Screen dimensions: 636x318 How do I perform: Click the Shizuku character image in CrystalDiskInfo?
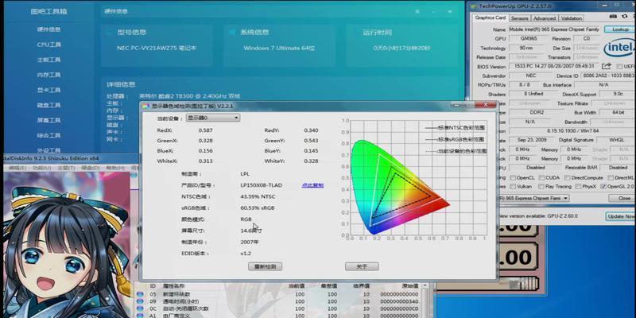coord(65,246)
